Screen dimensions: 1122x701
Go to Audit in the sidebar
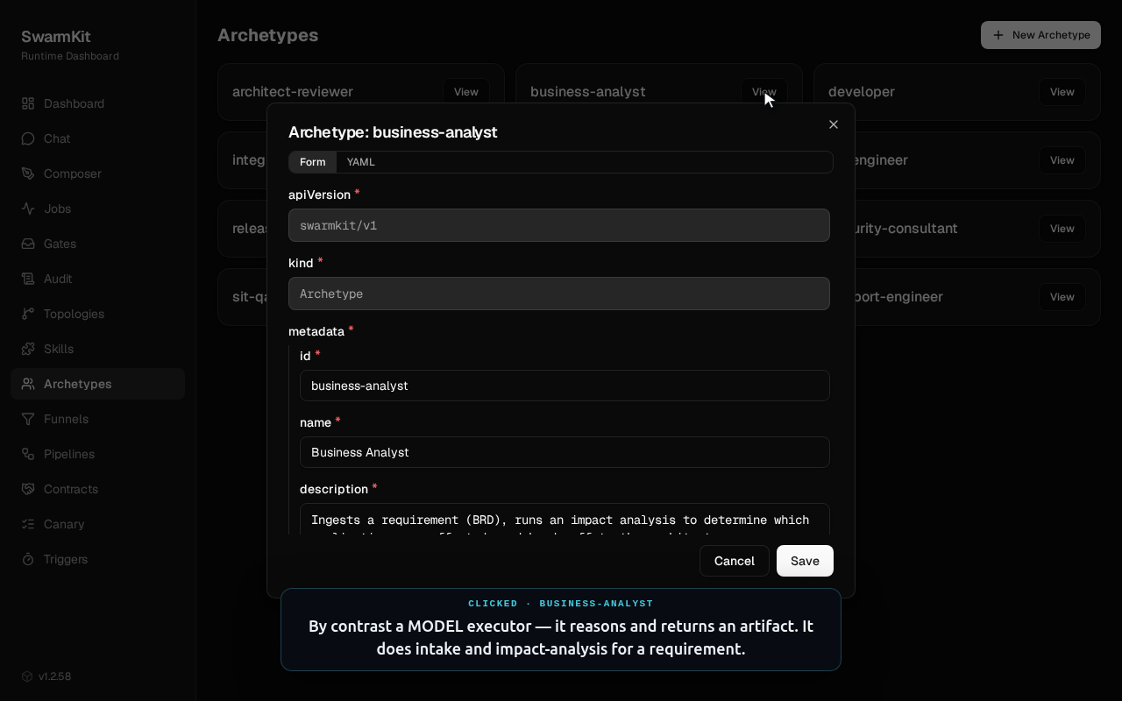97,279
